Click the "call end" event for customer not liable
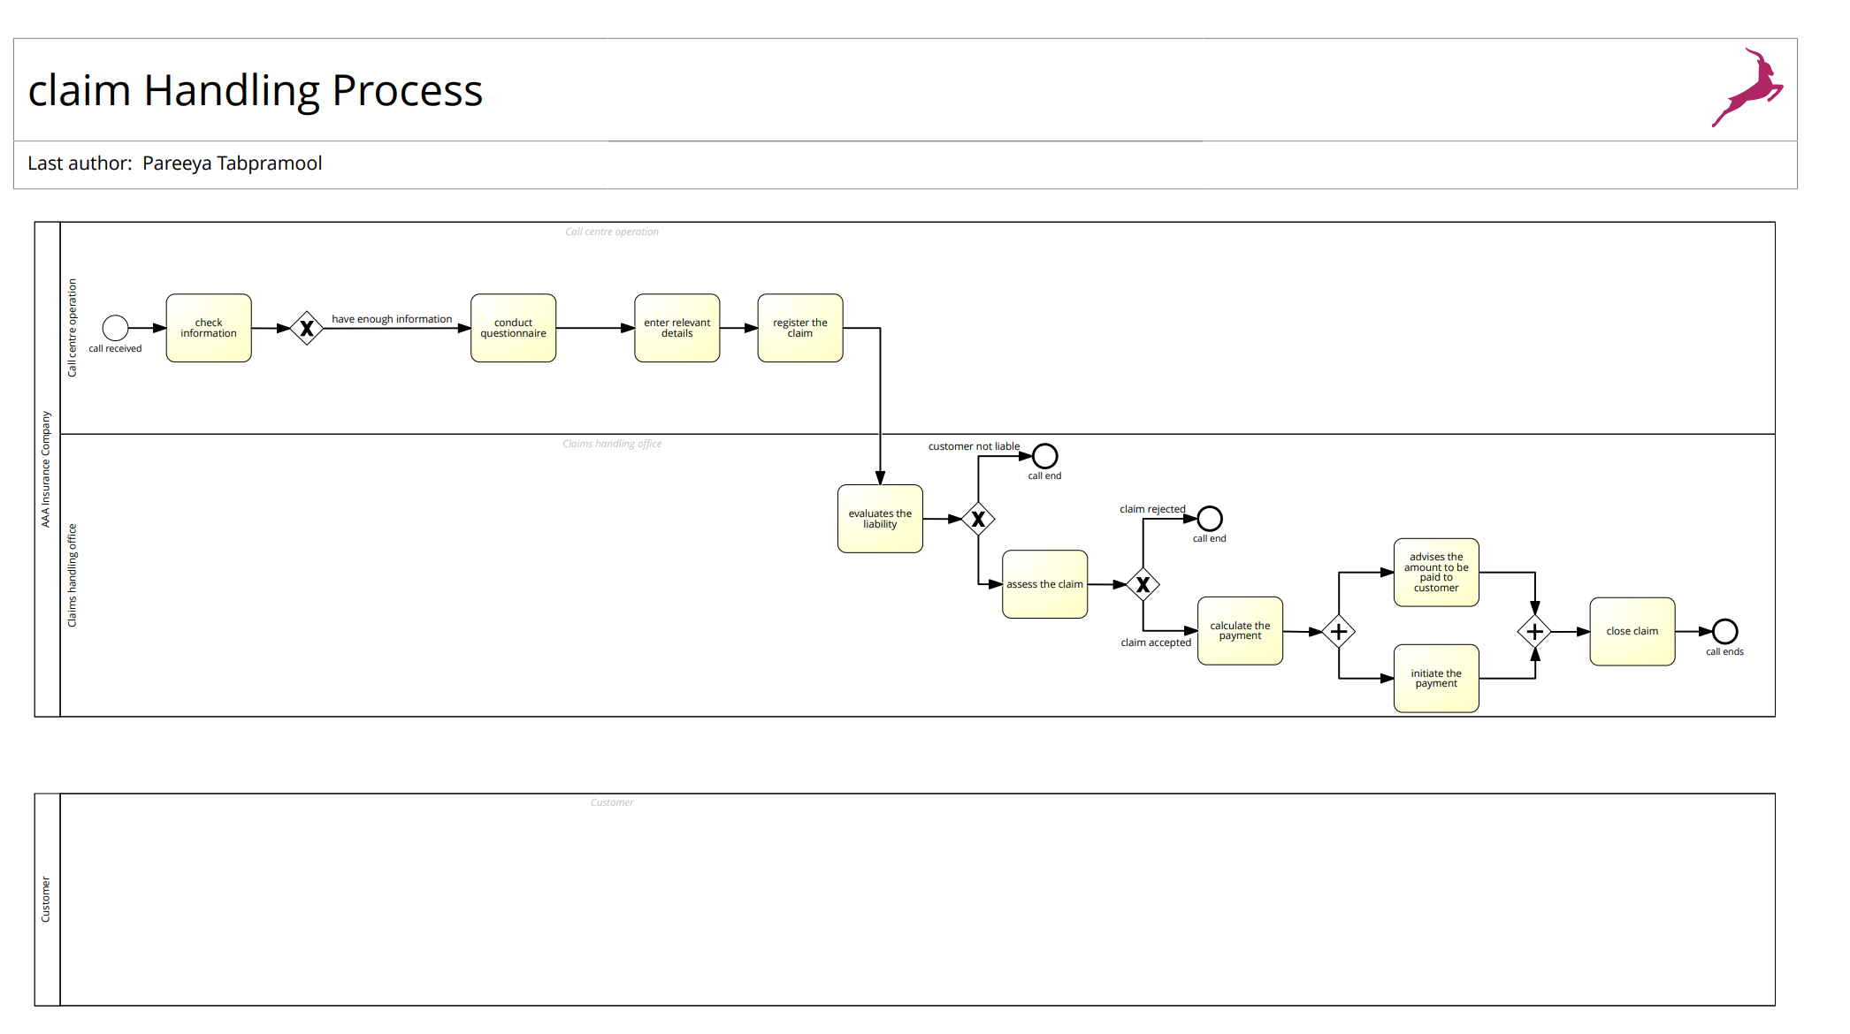This screenshot has width=1850, height=1034. (x=1044, y=456)
